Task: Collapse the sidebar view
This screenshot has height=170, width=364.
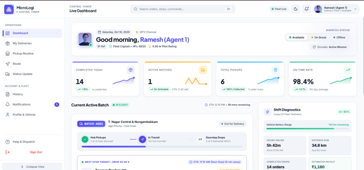Action: pyautogui.click(x=32, y=167)
